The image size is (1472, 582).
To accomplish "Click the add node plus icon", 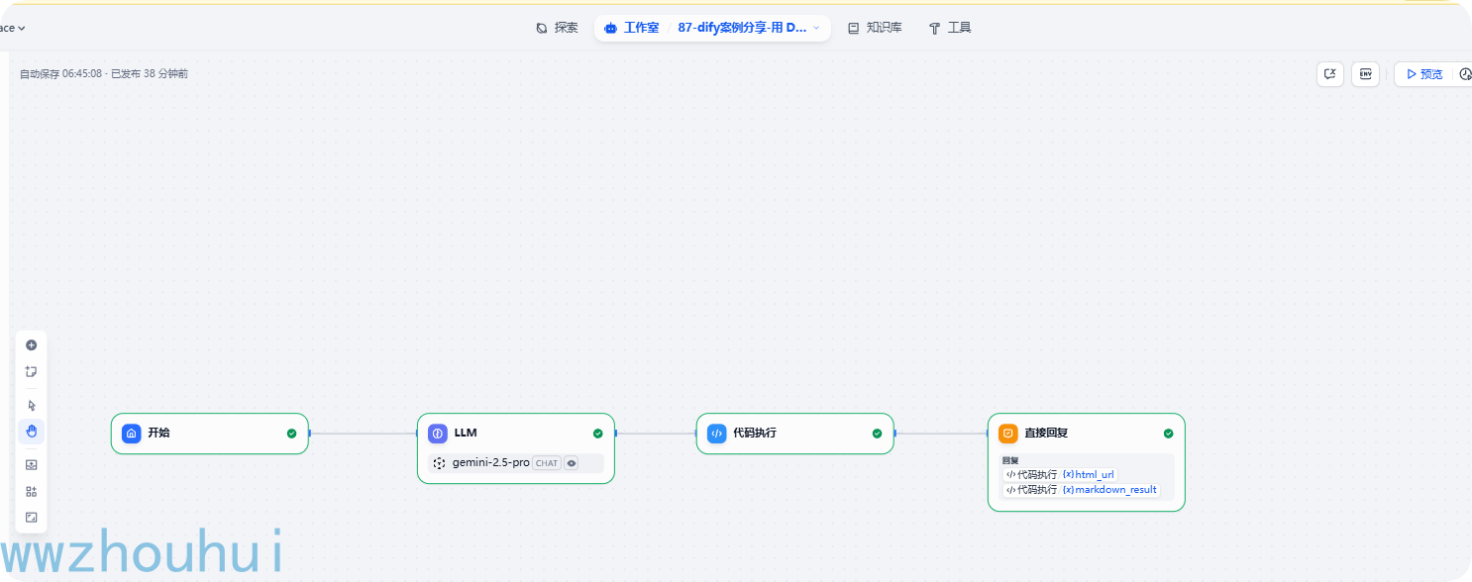I will pos(31,345).
